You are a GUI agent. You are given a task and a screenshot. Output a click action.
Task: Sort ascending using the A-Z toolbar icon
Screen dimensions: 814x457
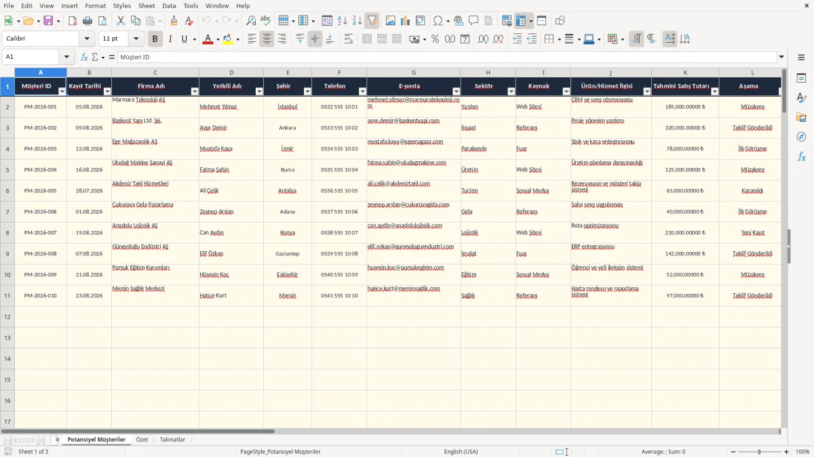tap(342, 21)
